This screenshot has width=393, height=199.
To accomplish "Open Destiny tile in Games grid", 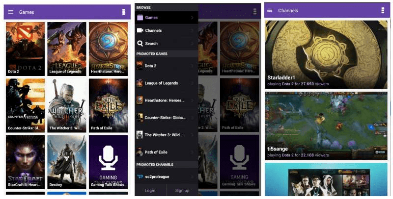I will point(67,162).
